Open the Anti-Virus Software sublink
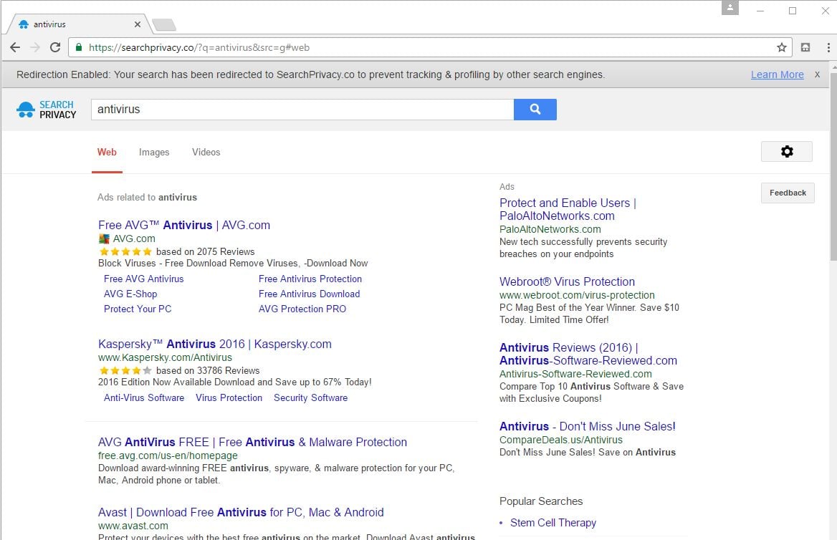This screenshot has height=540, width=837. (x=144, y=397)
